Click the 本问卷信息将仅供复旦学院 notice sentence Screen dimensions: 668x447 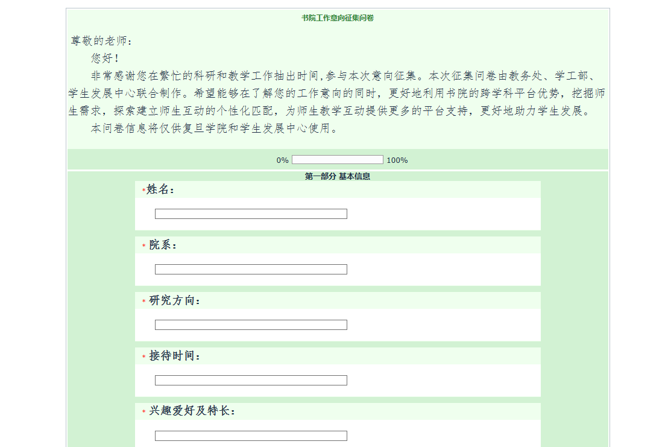(215, 128)
